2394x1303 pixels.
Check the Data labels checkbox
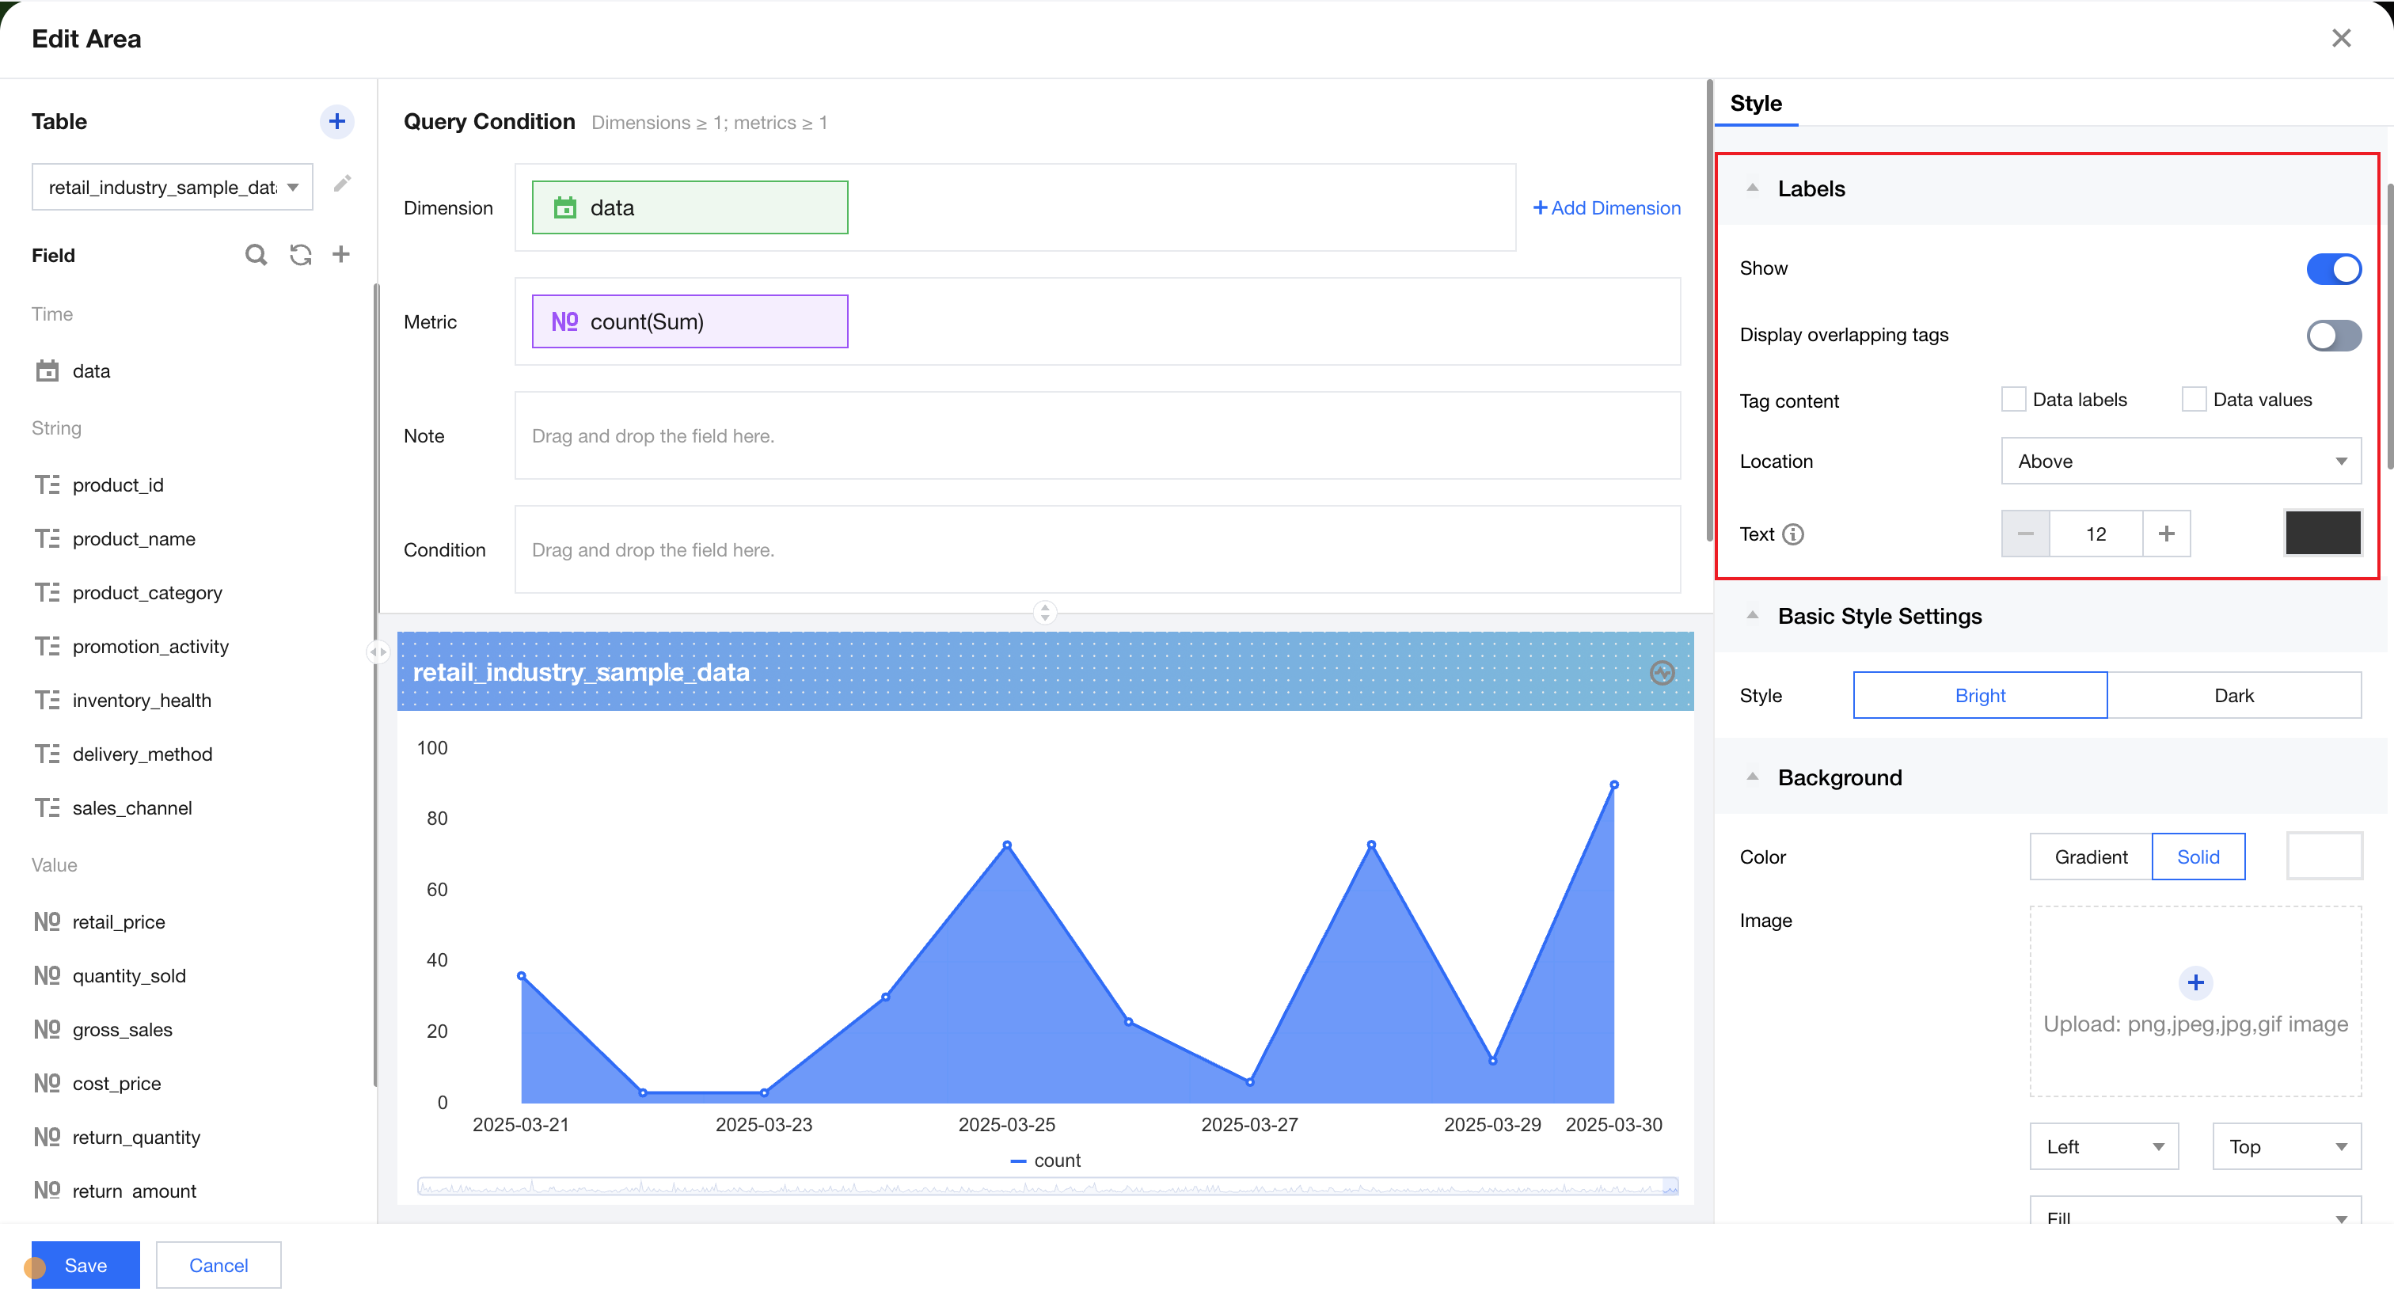click(x=2013, y=400)
